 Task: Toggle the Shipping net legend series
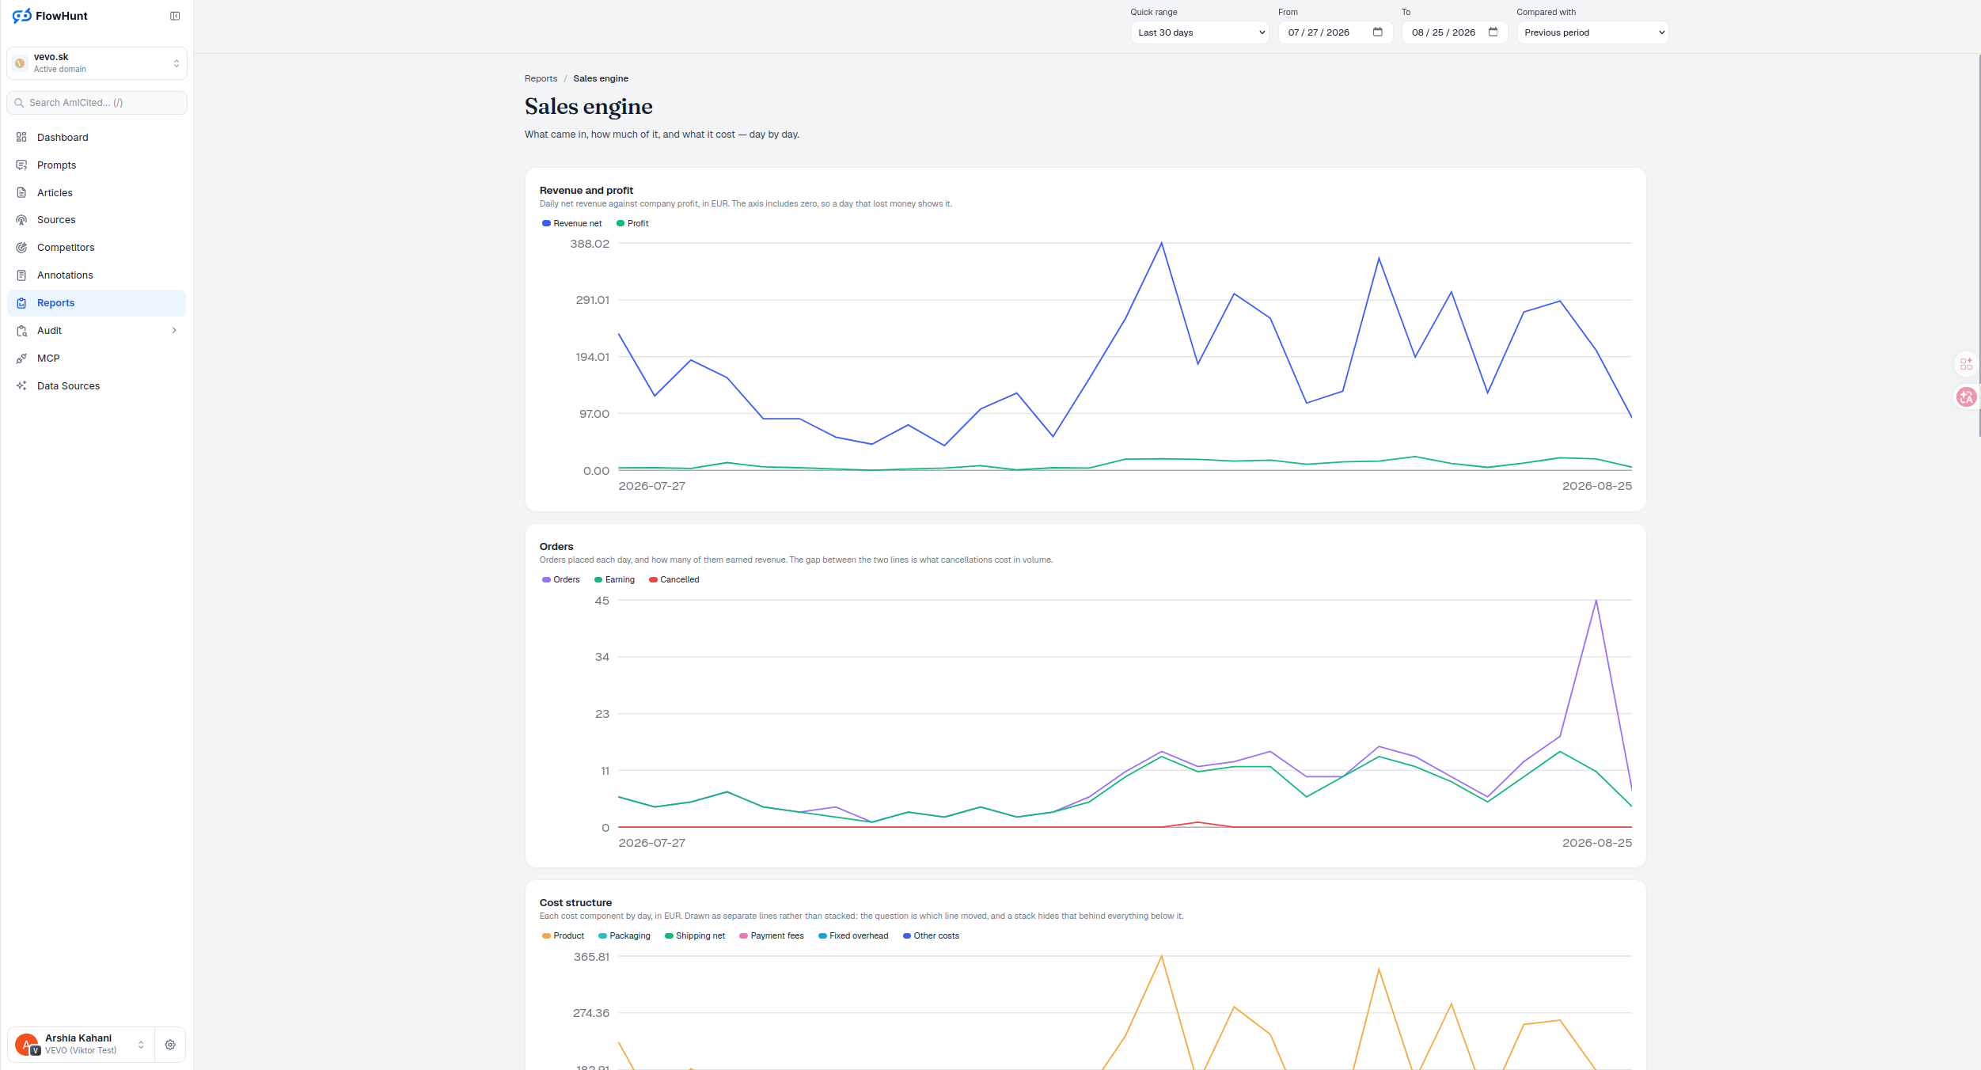[x=695, y=935]
